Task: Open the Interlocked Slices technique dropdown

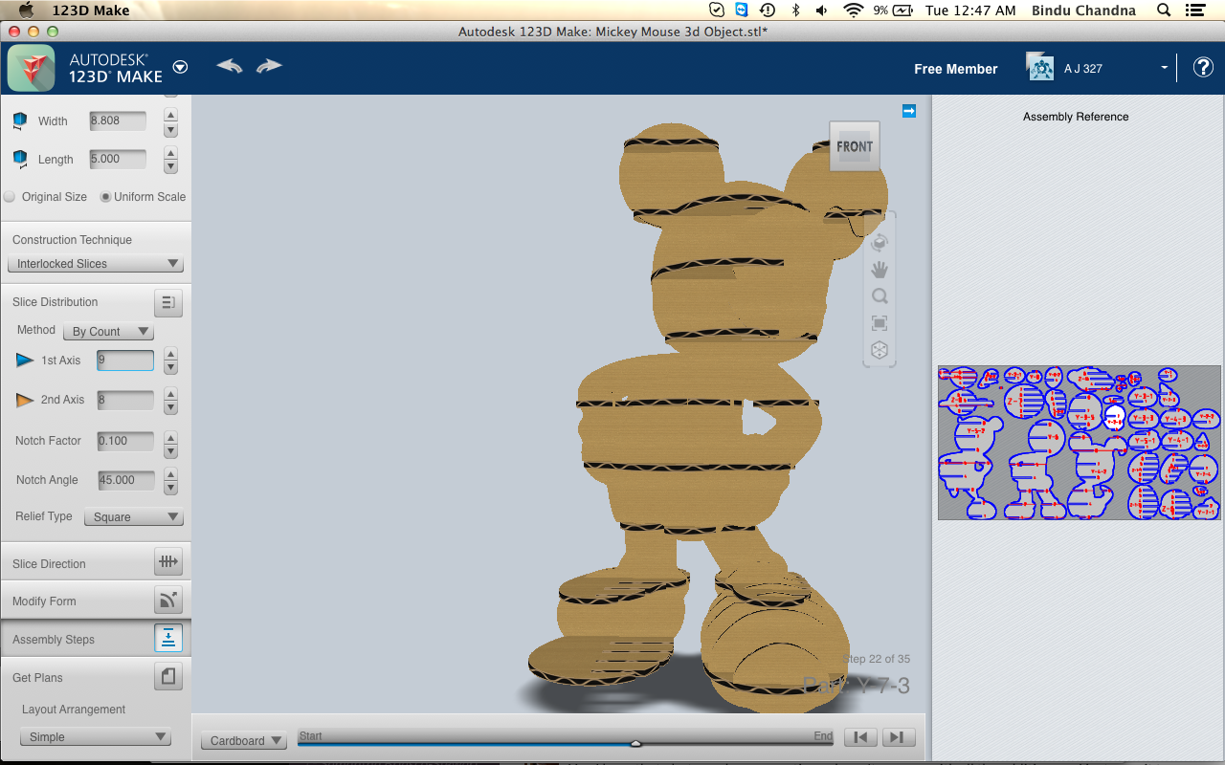Action: pyautogui.click(x=96, y=263)
